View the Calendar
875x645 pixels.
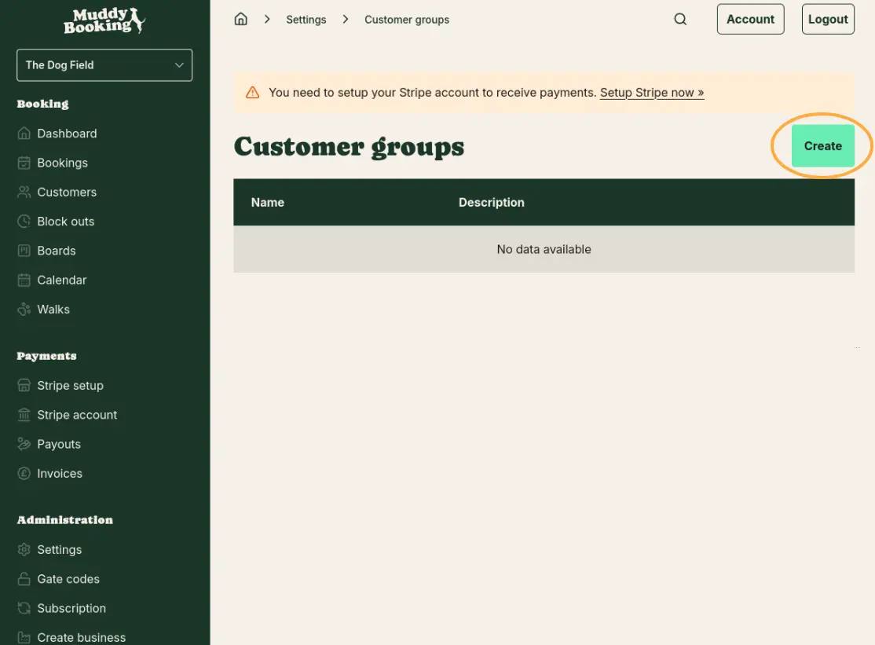[61, 280]
